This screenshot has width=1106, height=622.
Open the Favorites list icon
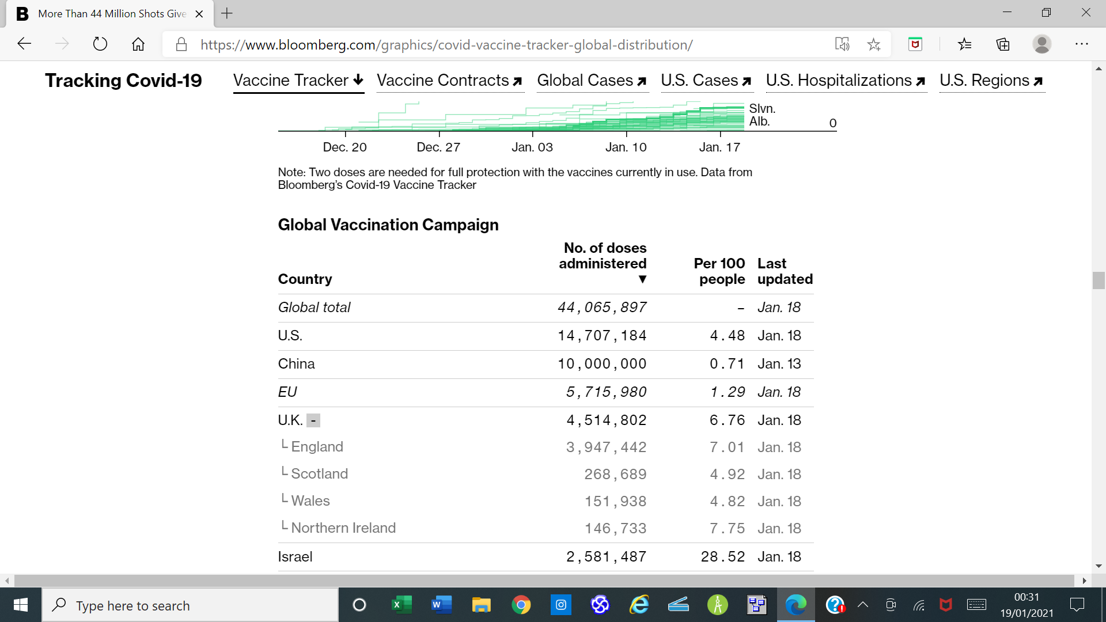coord(965,44)
